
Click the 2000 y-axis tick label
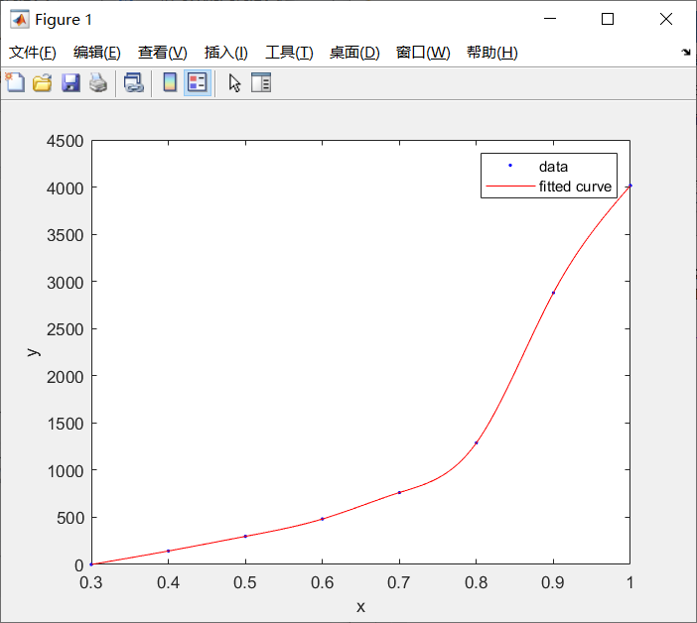click(65, 377)
